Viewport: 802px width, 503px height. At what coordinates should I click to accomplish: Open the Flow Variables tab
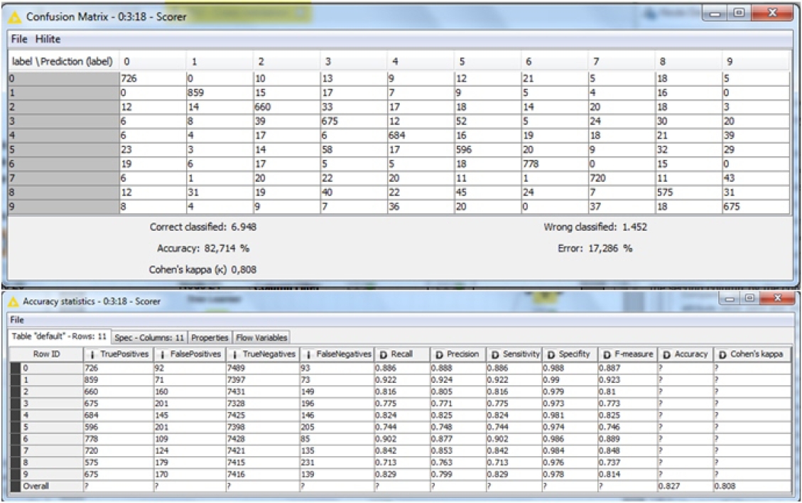pyautogui.click(x=261, y=337)
